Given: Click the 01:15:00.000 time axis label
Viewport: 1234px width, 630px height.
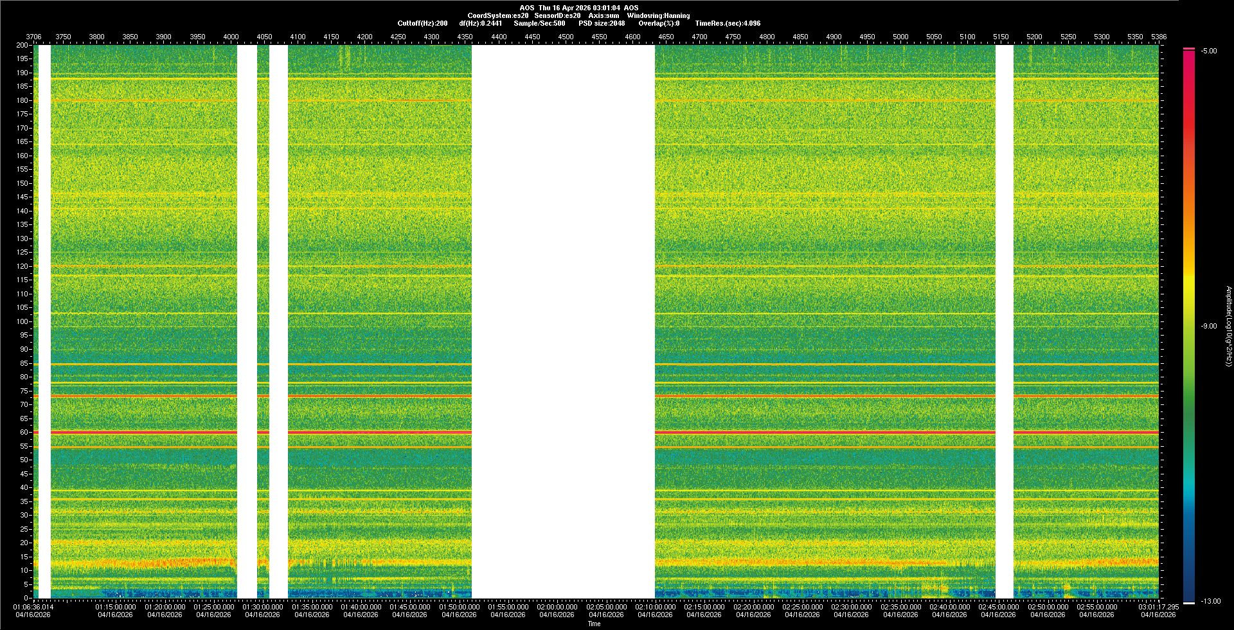Looking at the screenshot, I should (x=116, y=607).
